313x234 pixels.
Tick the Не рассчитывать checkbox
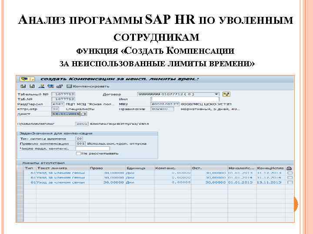tap(78, 153)
